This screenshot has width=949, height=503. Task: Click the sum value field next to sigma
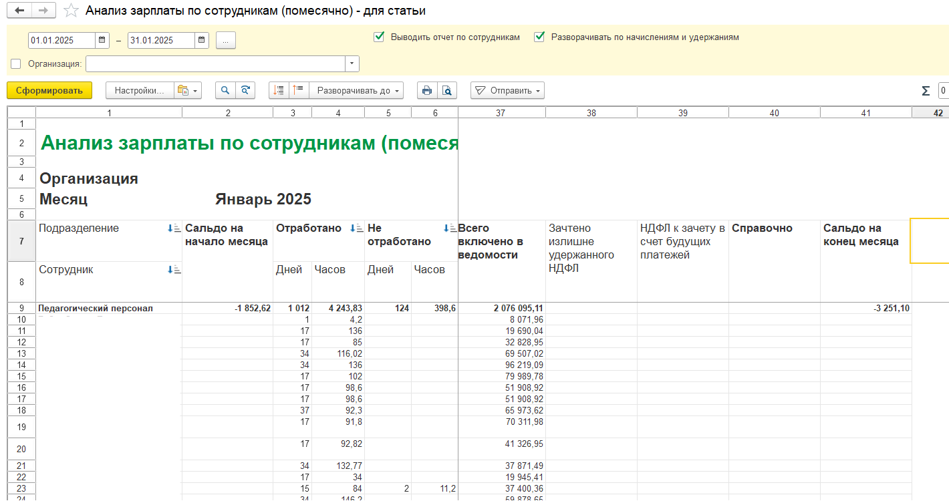(943, 91)
